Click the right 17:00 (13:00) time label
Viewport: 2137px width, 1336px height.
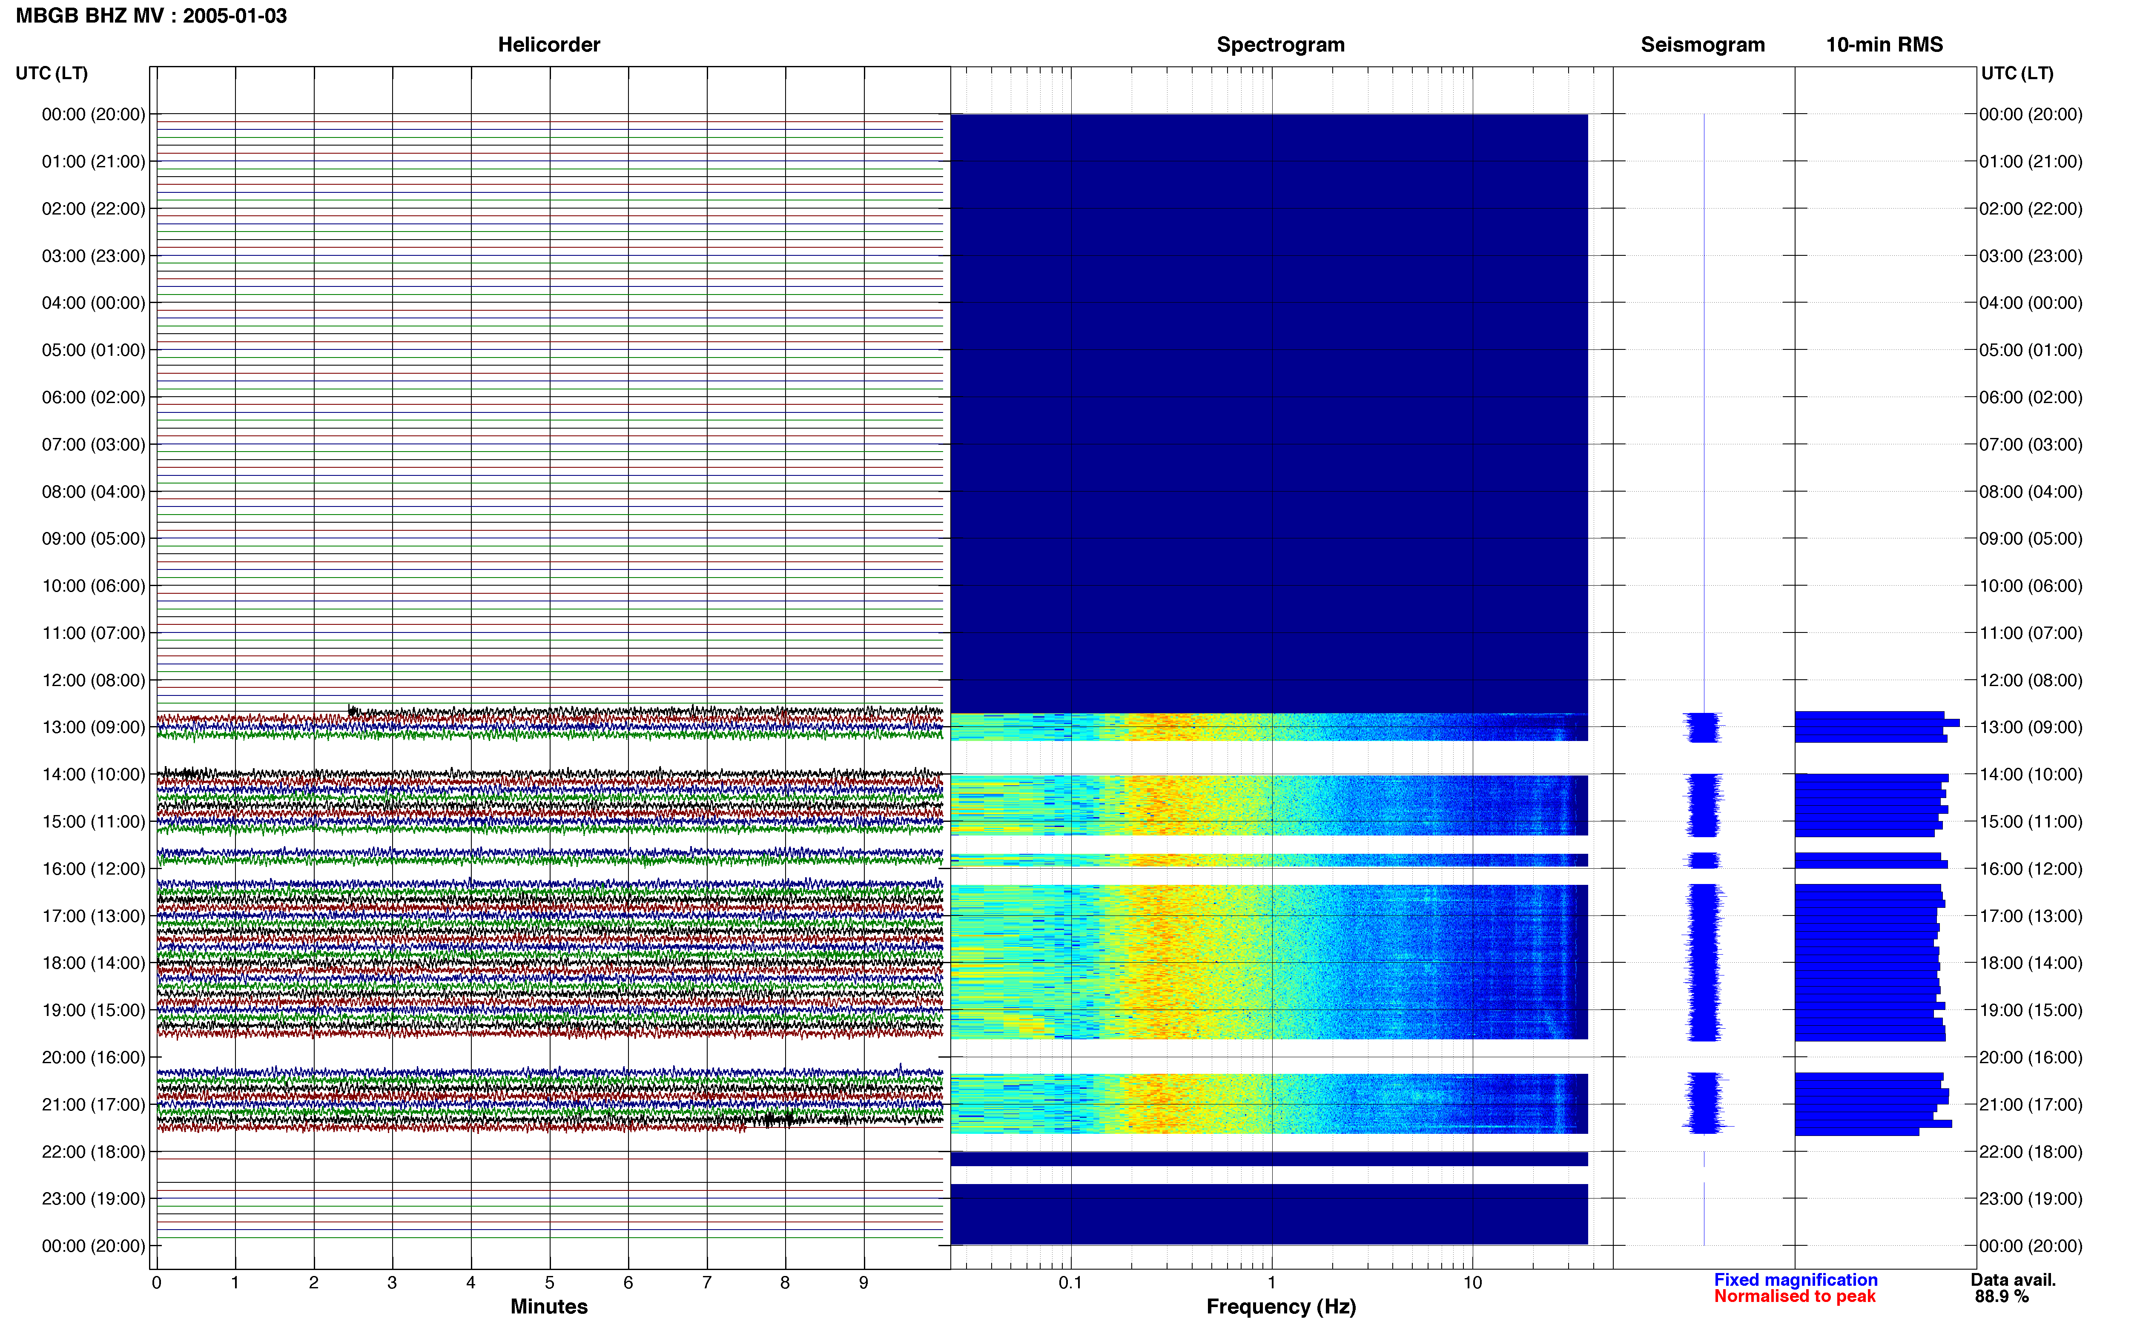coord(2031,916)
